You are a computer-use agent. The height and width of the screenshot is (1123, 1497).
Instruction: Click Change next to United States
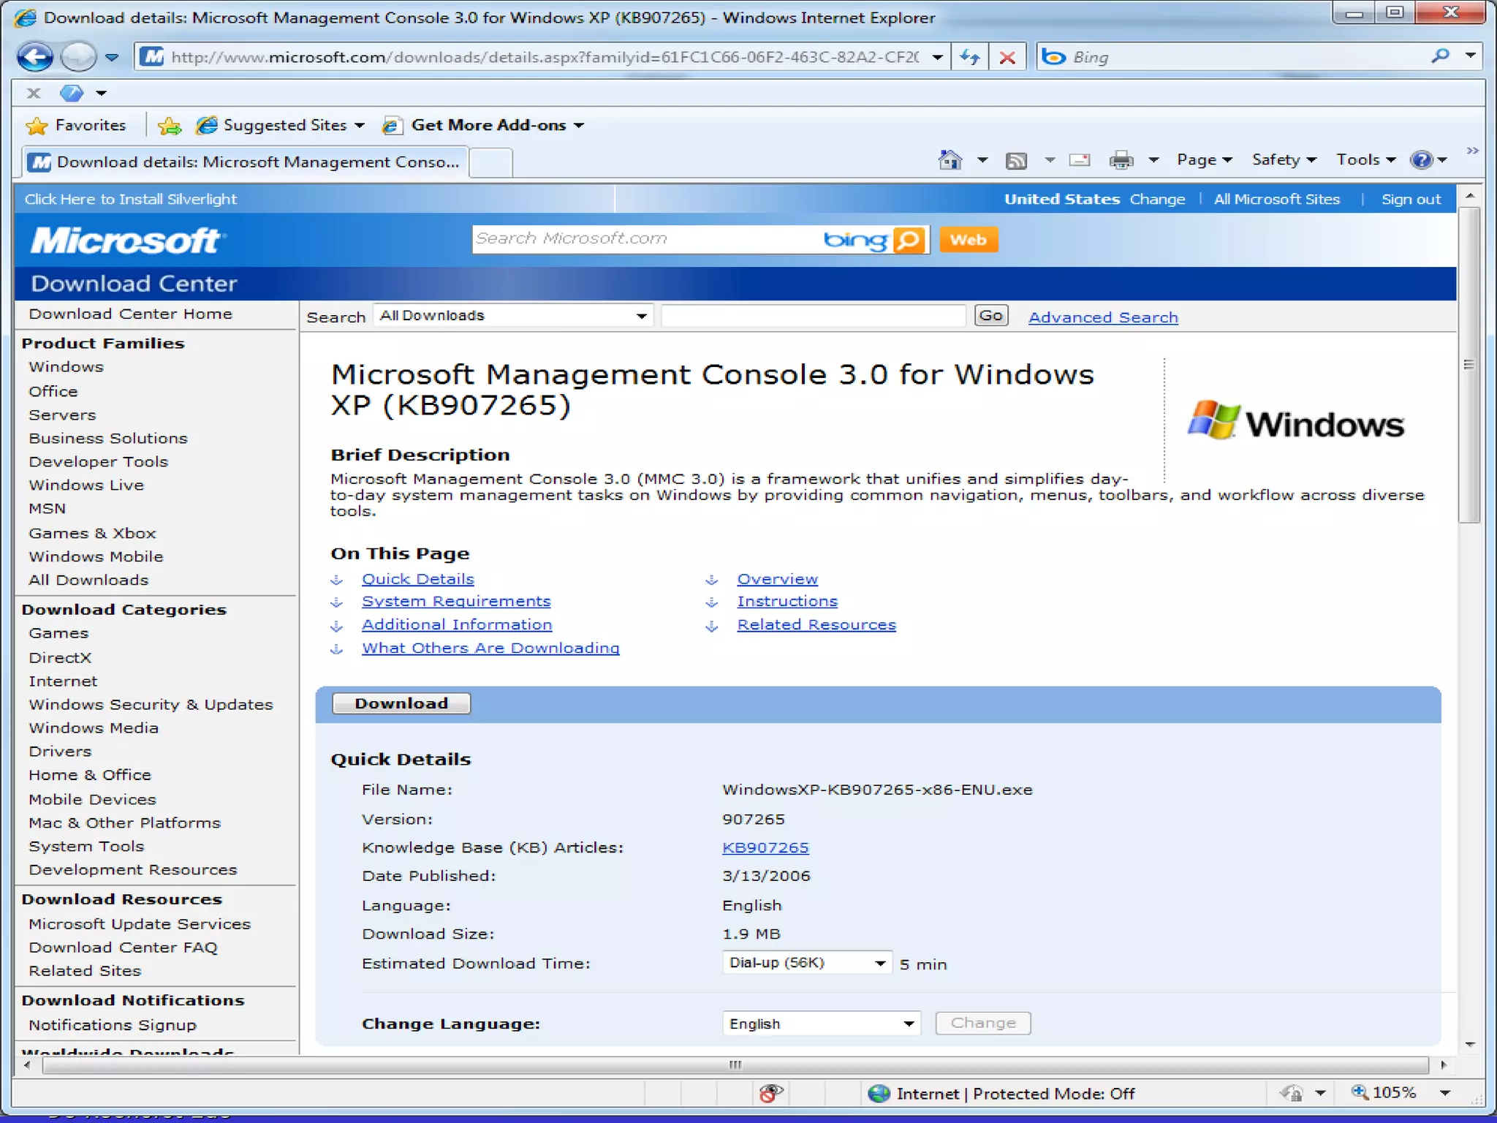pos(1157,199)
